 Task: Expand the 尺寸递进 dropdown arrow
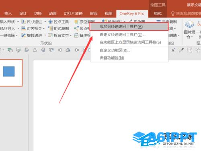[45, 22]
